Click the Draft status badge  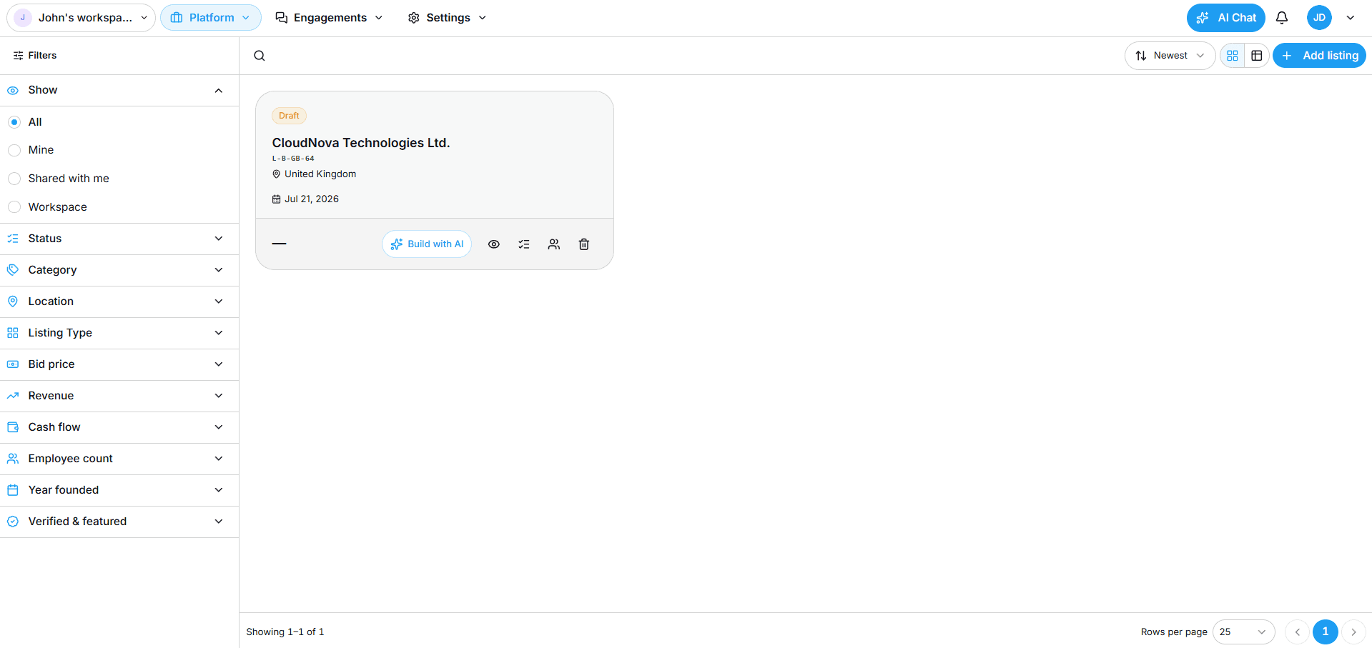click(x=289, y=116)
